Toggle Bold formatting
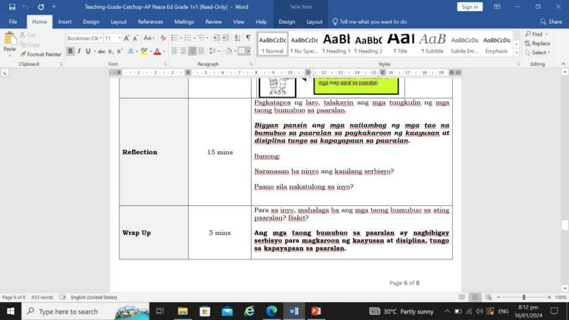This screenshot has width=569, height=320. point(70,51)
